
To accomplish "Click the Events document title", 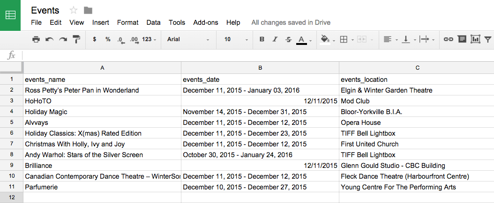I will click(x=45, y=10).
